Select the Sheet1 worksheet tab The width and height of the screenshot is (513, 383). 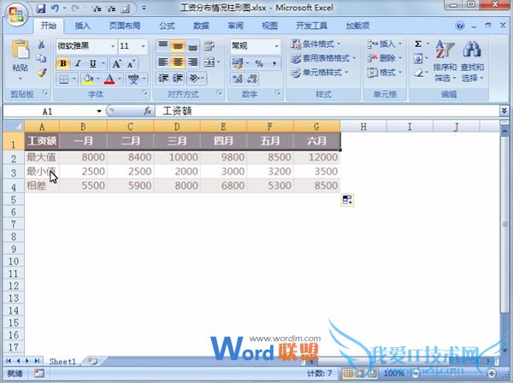[62, 362]
